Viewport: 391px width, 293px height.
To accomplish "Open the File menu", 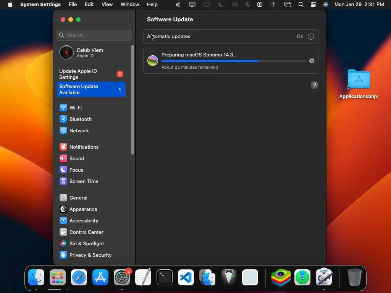I will (73, 5).
